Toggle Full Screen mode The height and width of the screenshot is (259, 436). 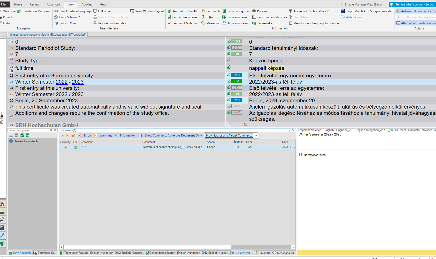tap(103, 11)
